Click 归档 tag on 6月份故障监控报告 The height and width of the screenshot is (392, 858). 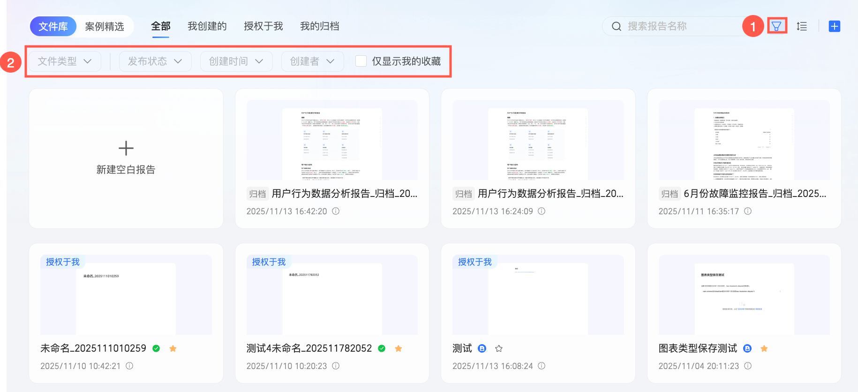click(670, 194)
